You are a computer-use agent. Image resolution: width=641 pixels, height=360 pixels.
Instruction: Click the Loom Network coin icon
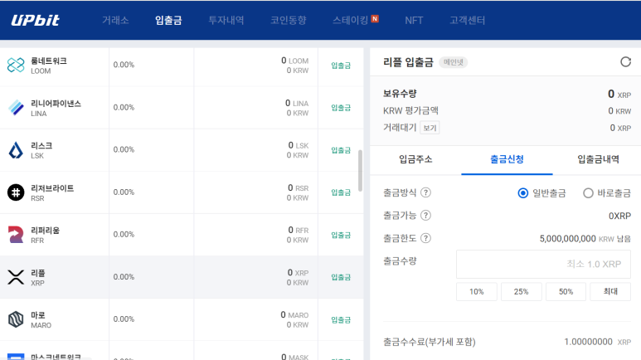[16, 65]
